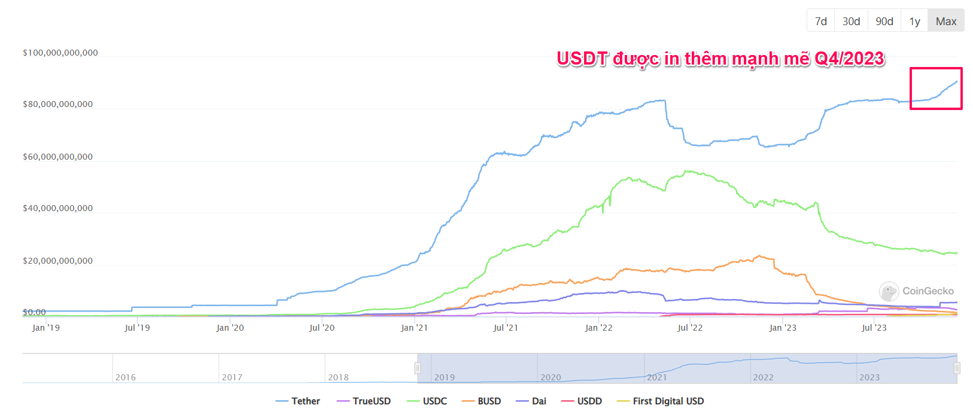Toggle TrueUSD series in legend
The image size is (973, 415).
point(364,401)
